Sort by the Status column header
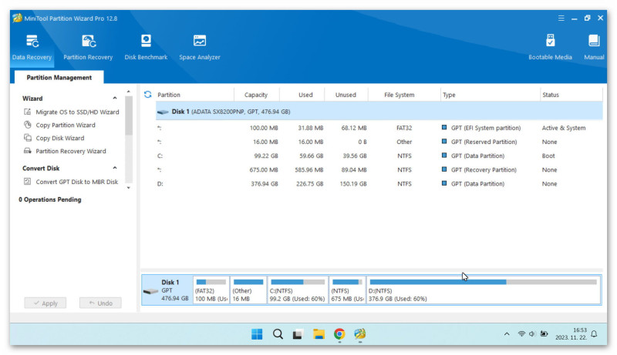Screen dimensions: 617x355 click(x=551, y=95)
